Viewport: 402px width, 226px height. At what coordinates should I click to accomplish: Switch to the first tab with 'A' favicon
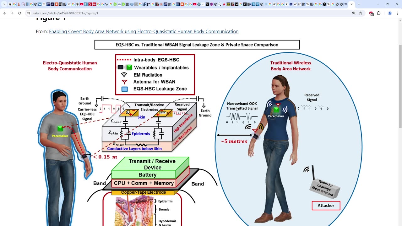click(10, 4)
